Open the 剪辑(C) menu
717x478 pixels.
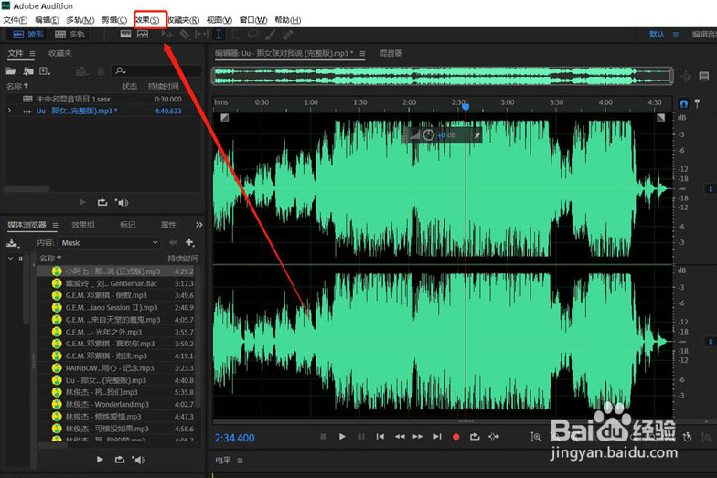pyautogui.click(x=113, y=20)
